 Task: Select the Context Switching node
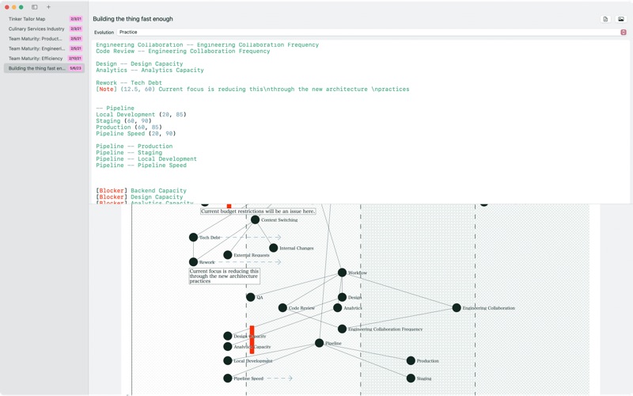[x=255, y=220]
